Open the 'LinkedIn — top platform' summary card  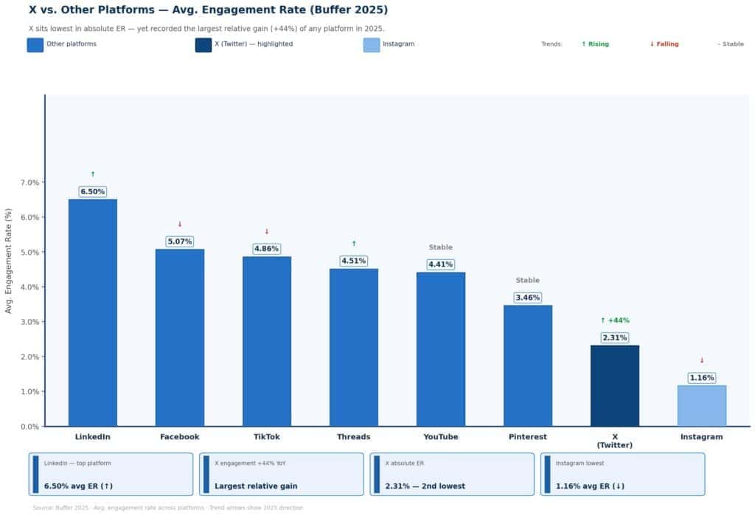[111, 474]
